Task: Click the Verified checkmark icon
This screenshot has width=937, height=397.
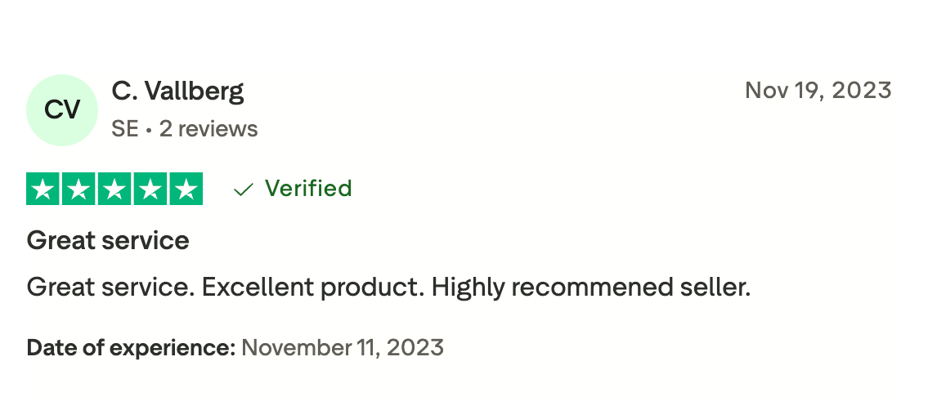Action: point(243,190)
